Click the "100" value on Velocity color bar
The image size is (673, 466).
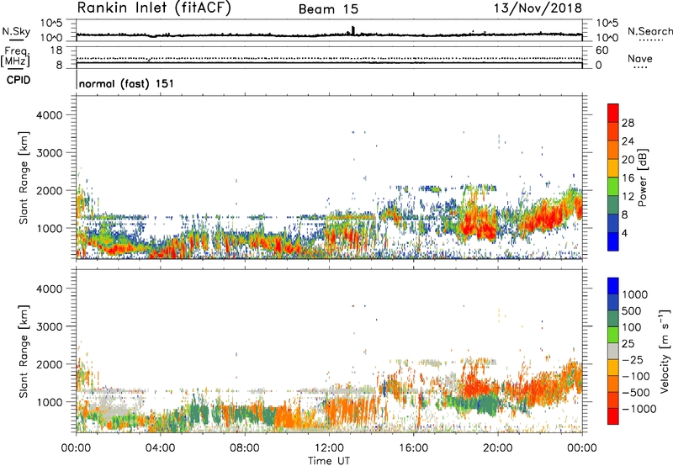coord(632,327)
